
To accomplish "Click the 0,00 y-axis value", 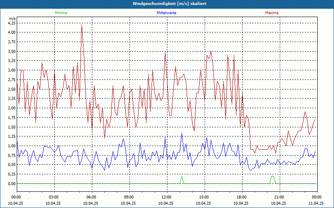I will [12, 184].
